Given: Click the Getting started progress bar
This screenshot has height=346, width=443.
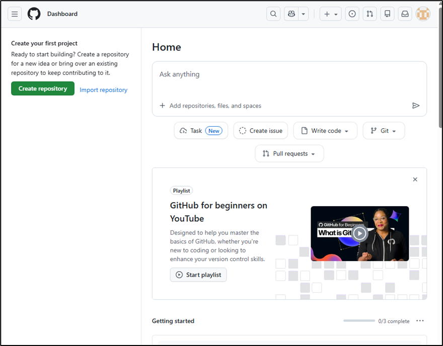Looking at the screenshot, I should pyautogui.click(x=359, y=320).
